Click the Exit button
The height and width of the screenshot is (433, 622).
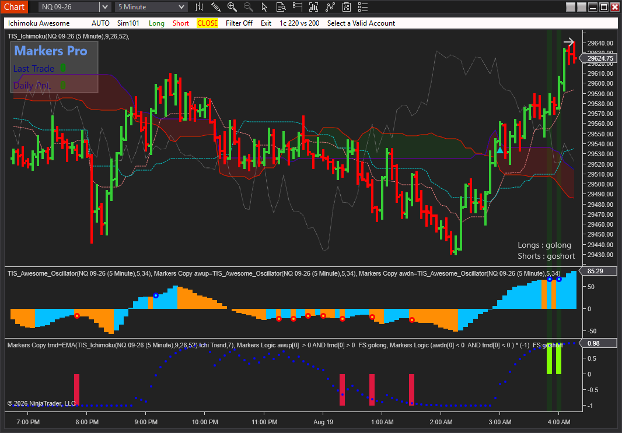(265, 23)
